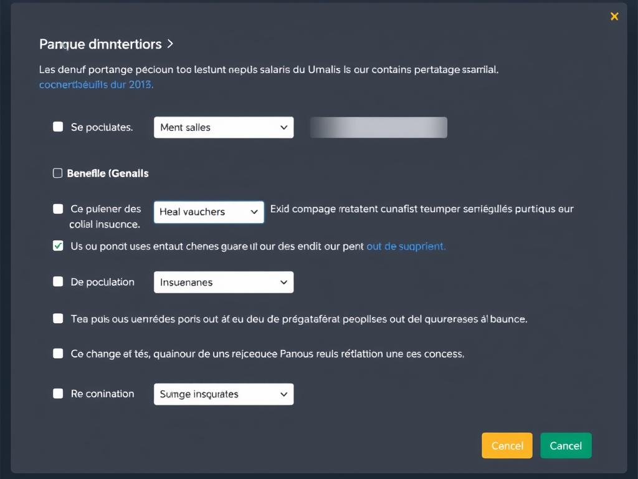Uncheck the Us ou ponot uses checkbox
Viewport: 638px width, 479px height.
(x=58, y=246)
